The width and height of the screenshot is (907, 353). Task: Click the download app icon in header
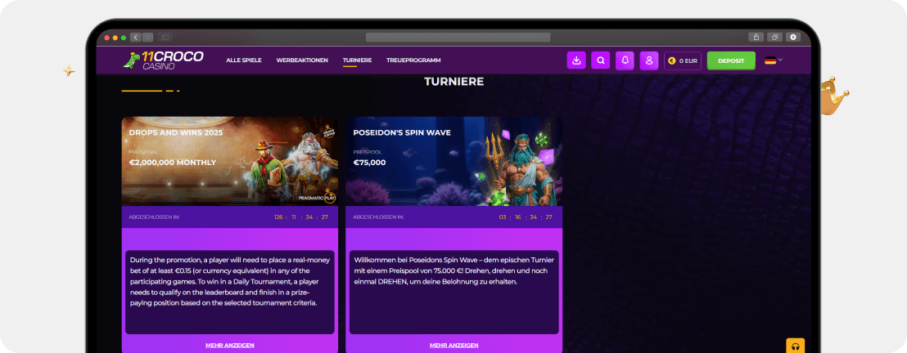[x=576, y=60]
